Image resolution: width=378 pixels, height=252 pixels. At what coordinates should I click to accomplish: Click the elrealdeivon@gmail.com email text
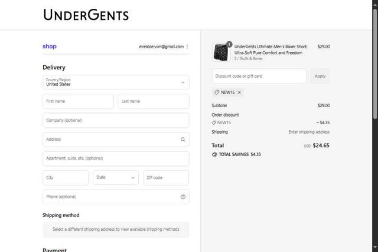pos(161,47)
